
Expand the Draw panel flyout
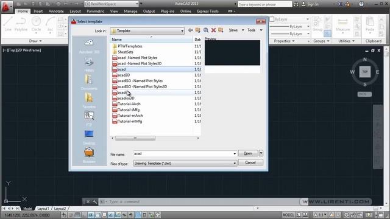pyautogui.click(x=35, y=41)
